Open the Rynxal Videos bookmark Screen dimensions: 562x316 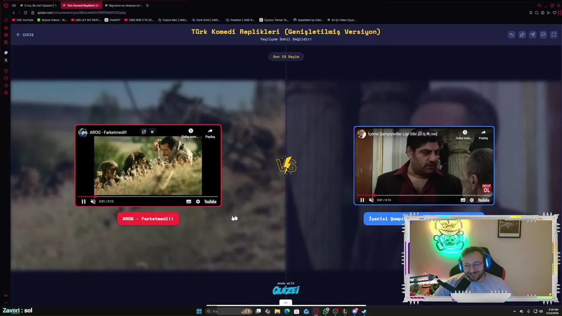pyautogui.click(x=52, y=20)
